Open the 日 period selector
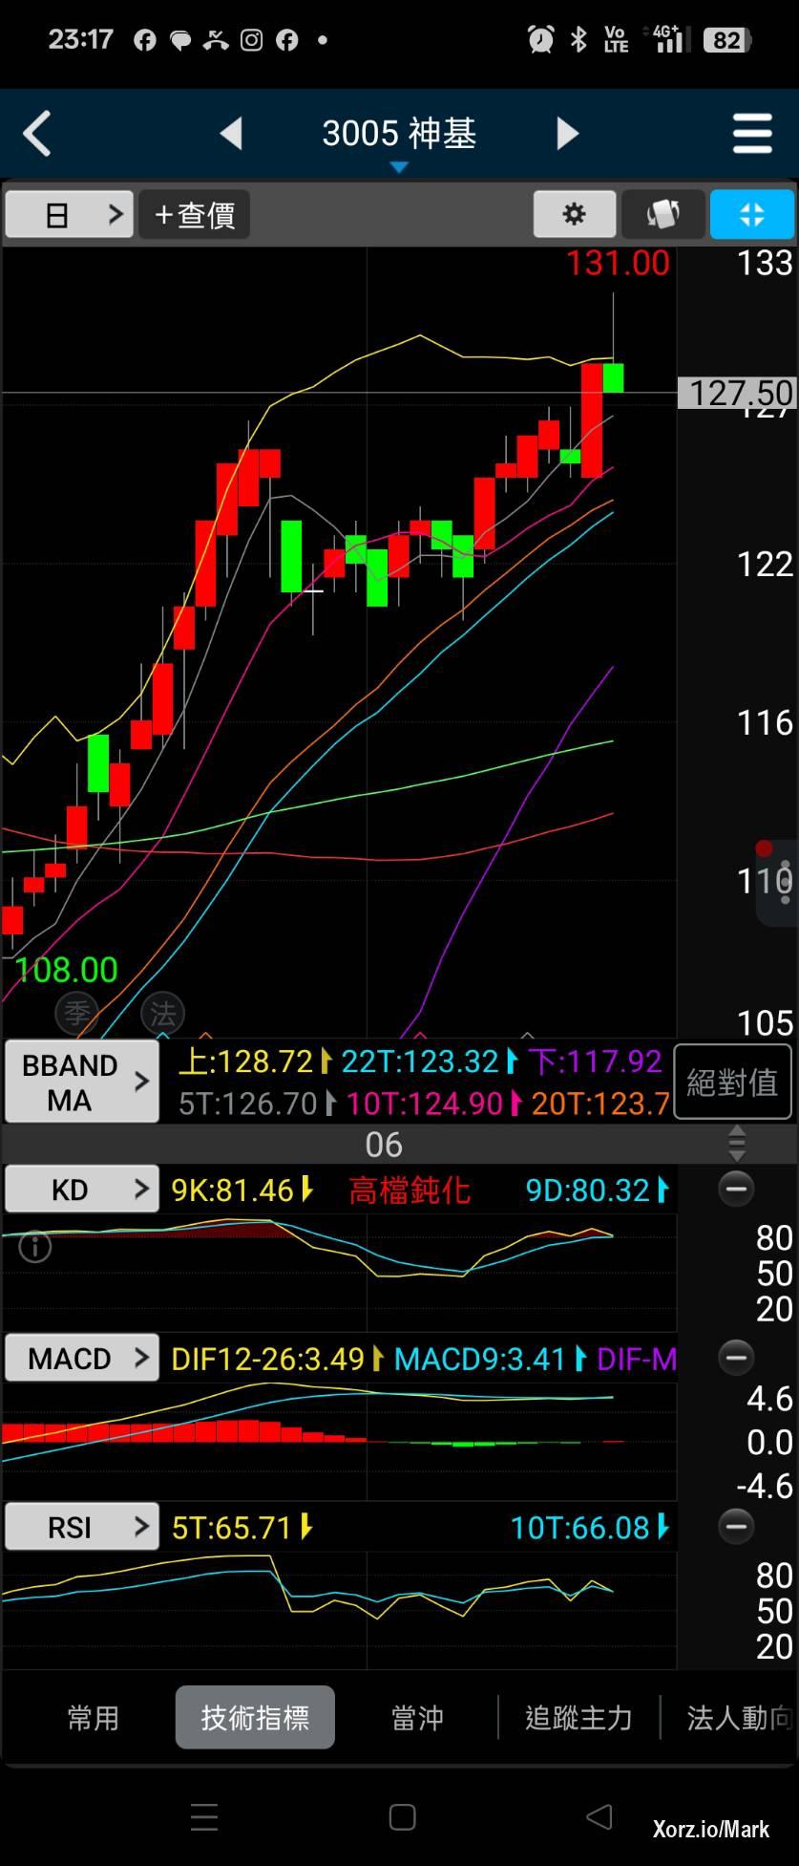Image resolution: width=799 pixels, height=1866 pixels. tap(69, 214)
